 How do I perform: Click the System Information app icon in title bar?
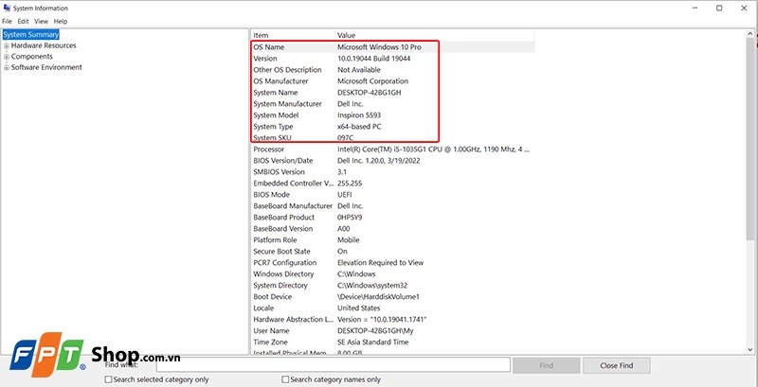click(x=7, y=9)
